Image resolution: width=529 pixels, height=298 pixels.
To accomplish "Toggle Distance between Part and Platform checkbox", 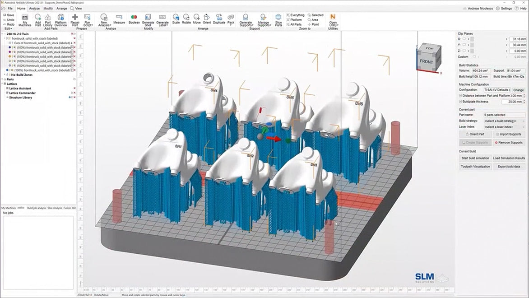I will [x=460, y=96].
